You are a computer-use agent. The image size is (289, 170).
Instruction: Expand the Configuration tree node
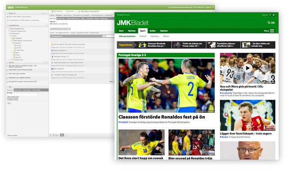[10, 59]
